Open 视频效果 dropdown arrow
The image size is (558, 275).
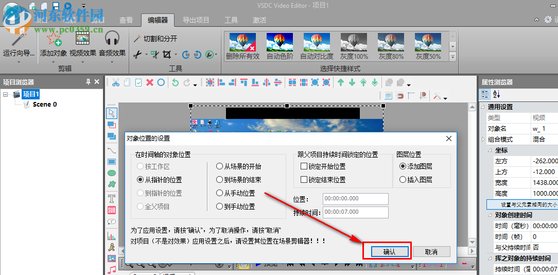[82, 62]
